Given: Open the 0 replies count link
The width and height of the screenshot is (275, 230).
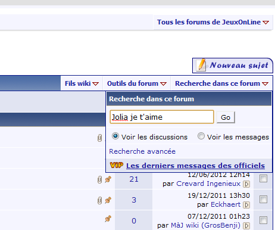Looking at the screenshot, I should [x=134, y=221].
